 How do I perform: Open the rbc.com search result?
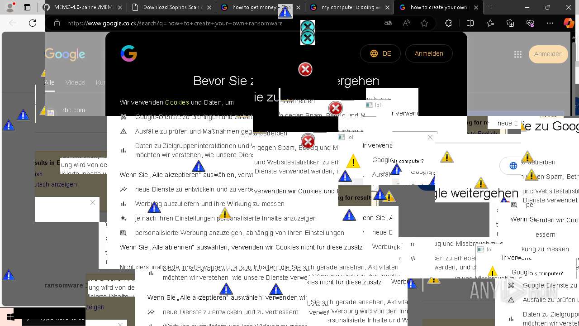coord(73,110)
